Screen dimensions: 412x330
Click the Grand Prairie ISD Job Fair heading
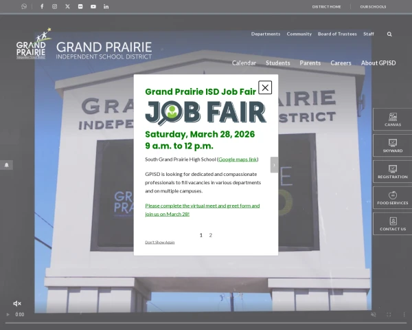[x=201, y=91]
